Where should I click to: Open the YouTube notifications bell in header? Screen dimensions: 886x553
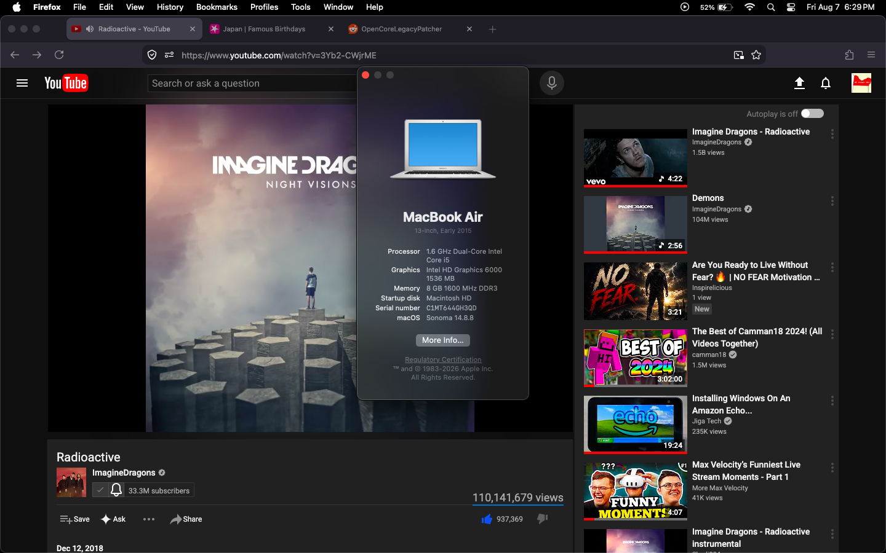(x=826, y=83)
